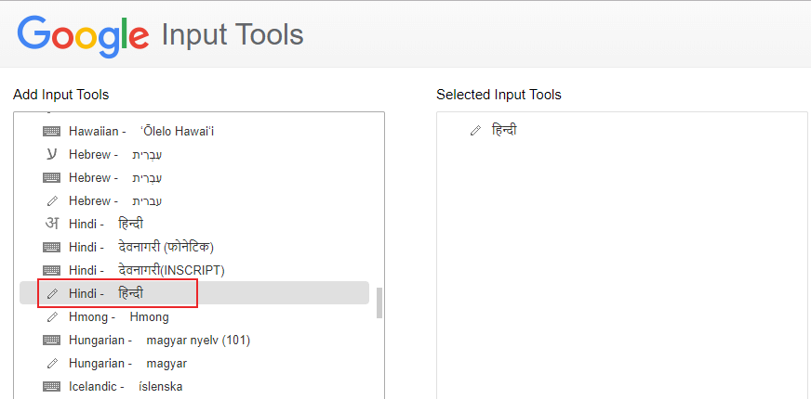Viewport: 811px width, 399px height.
Task: Select 'Hawaiian - ʻŌlelo Hawaiʻi' label
Action: pyautogui.click(x=141, y=132)
